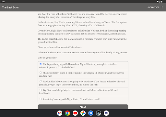
Task: Select the Poppet toying with Hawkshaw option
Action: click(x=83, y=66)
